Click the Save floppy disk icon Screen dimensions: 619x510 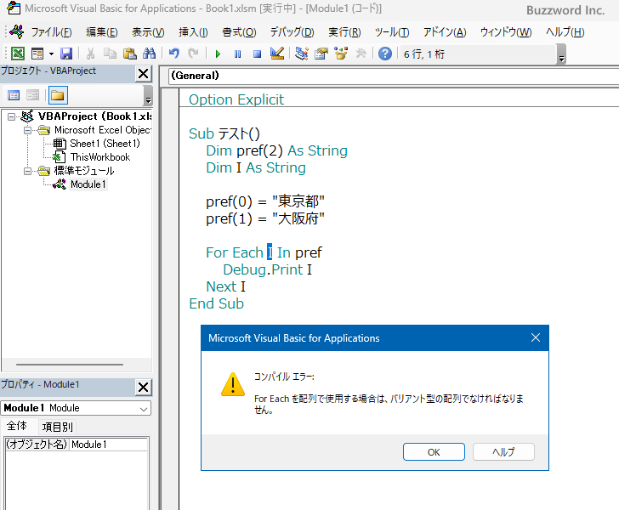point(66,54)
